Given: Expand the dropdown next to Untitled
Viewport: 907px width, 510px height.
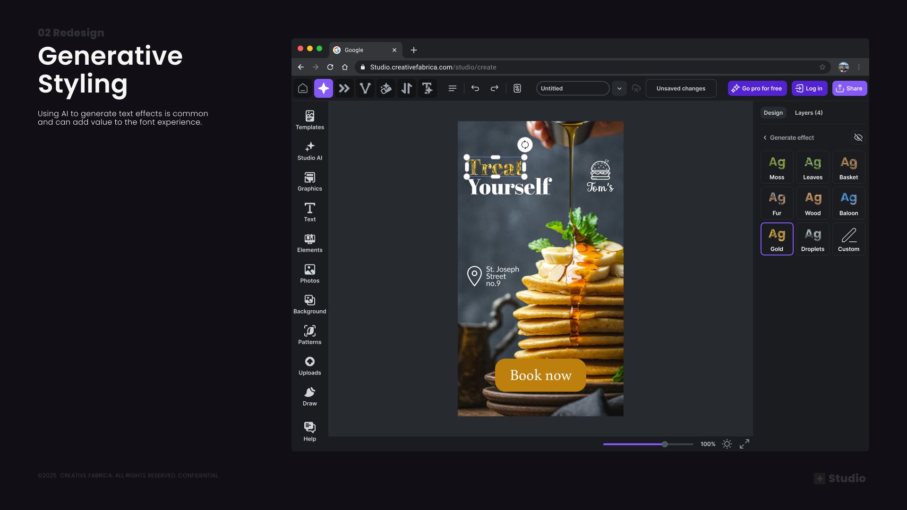Looking at the screenshot, I should point(619,88).
